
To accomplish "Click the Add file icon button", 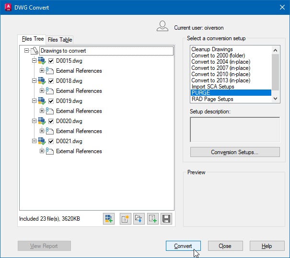I will pyautogui.click(x=109, y=219).
